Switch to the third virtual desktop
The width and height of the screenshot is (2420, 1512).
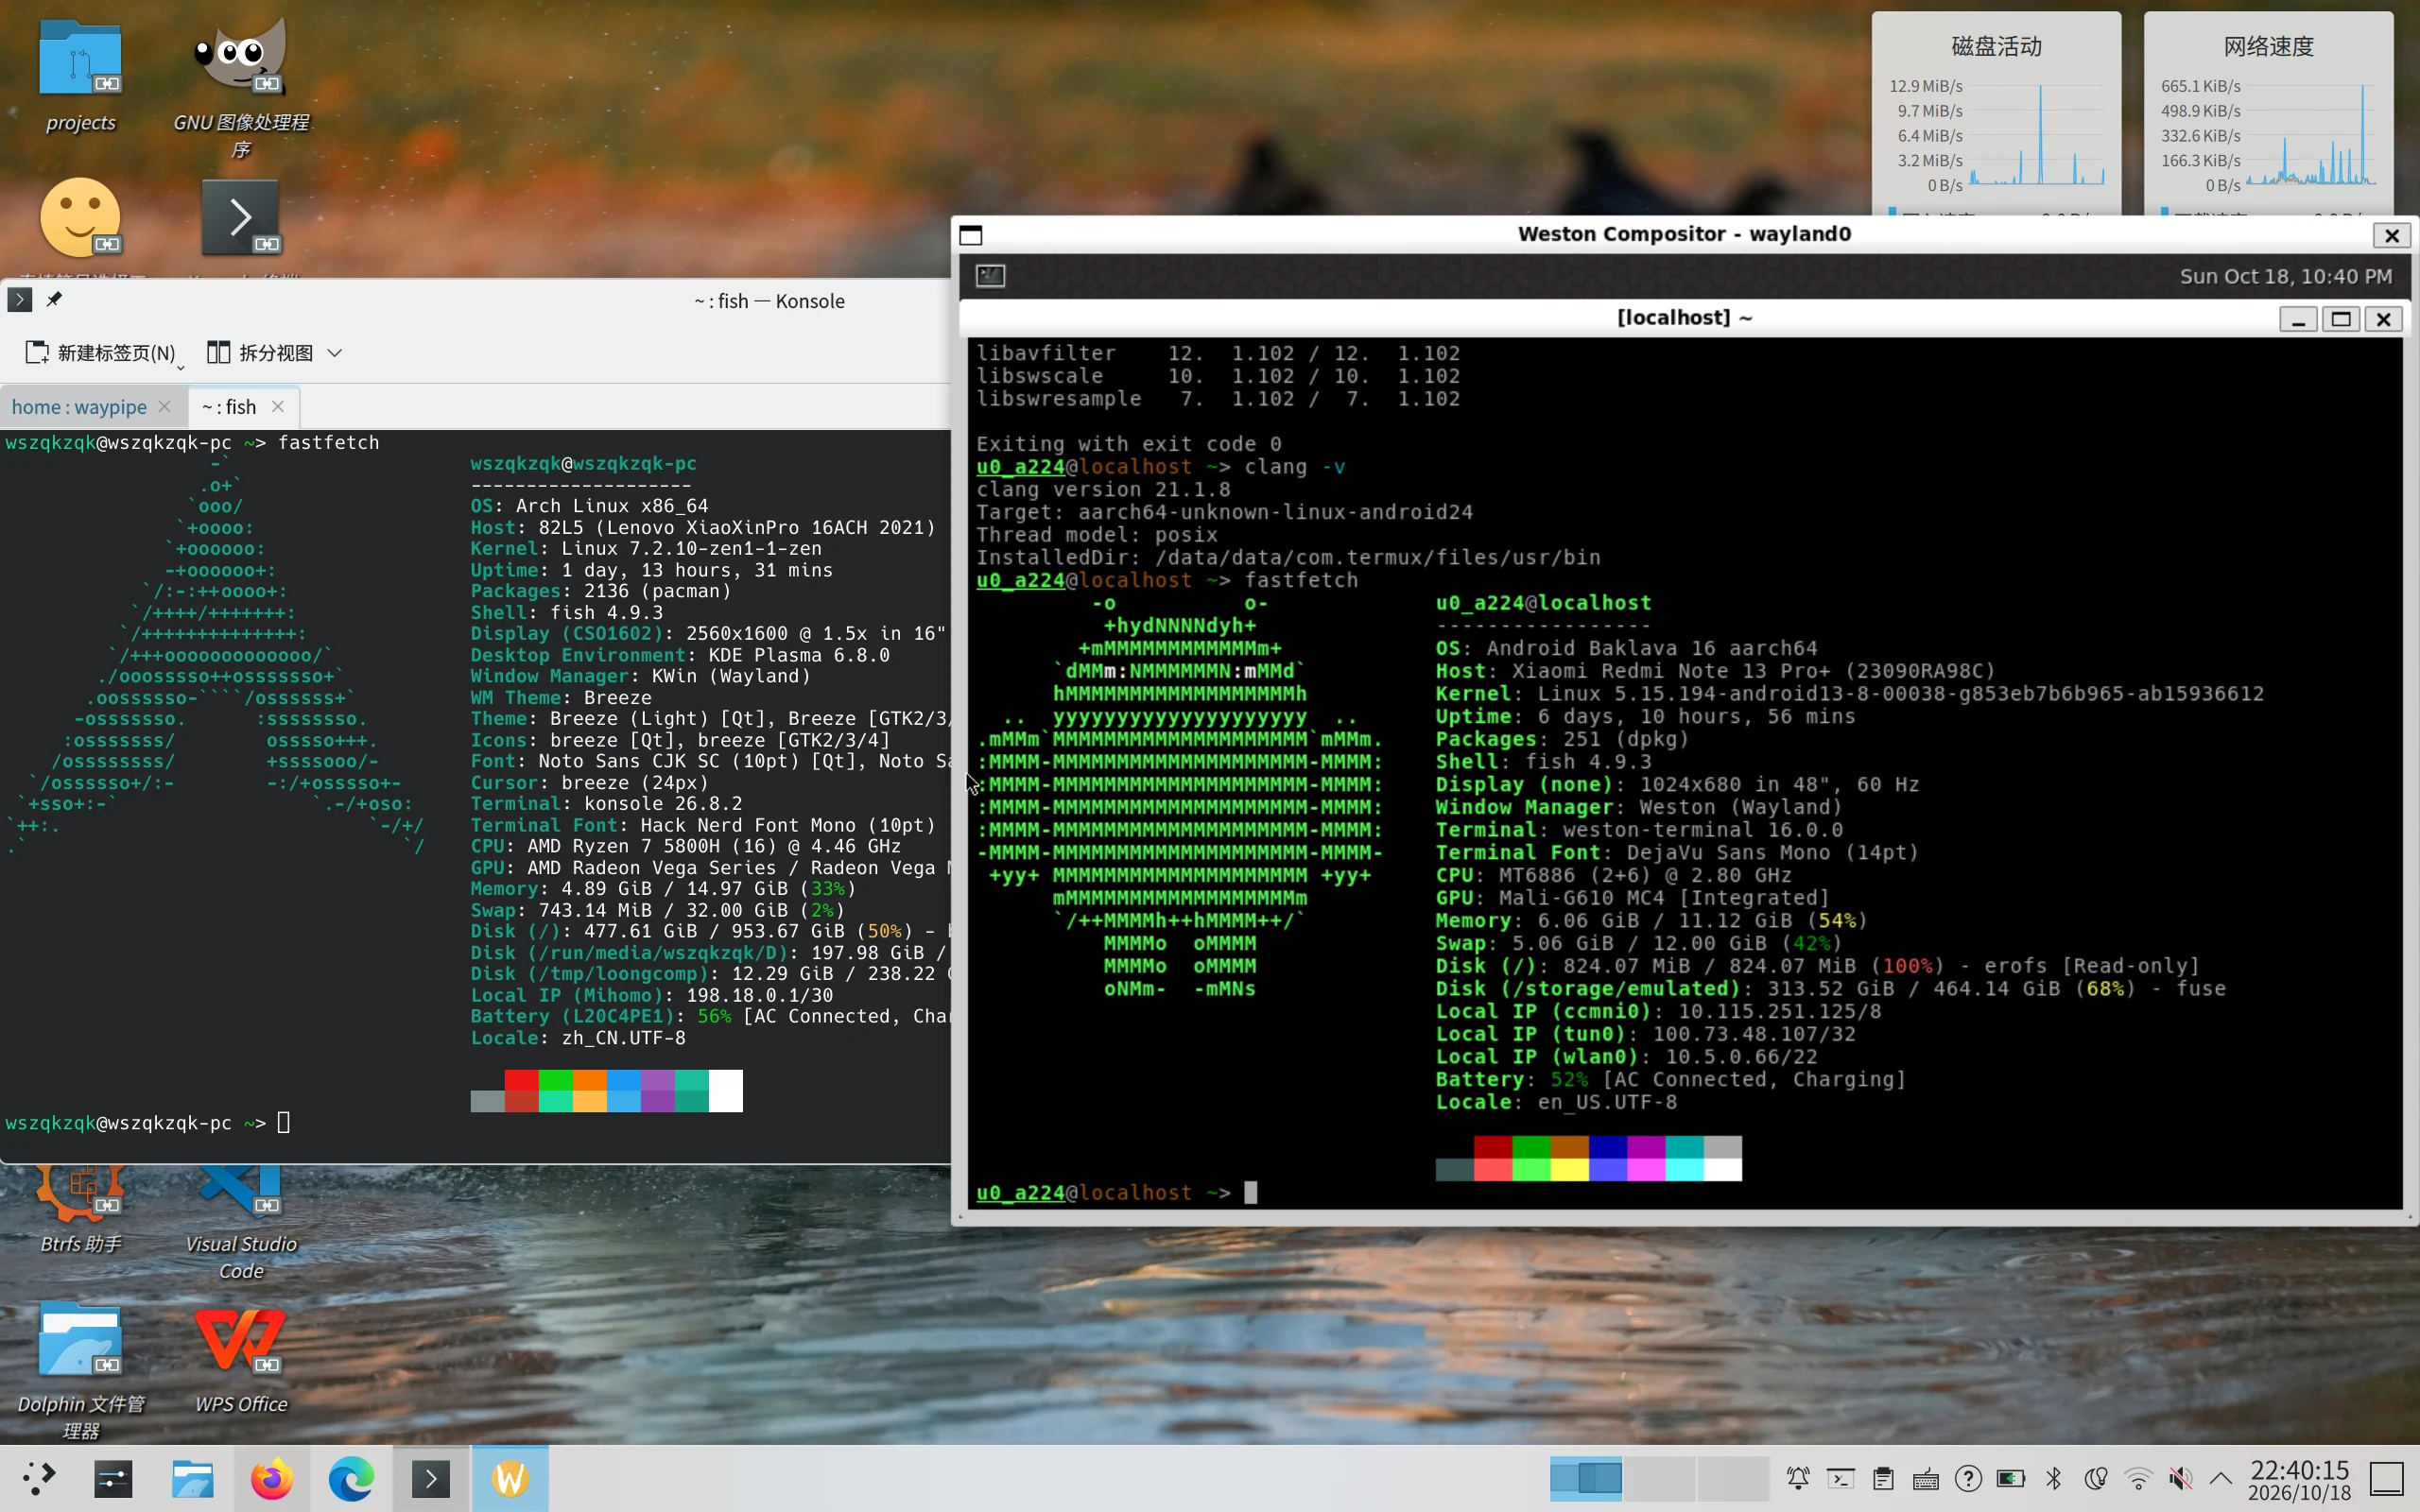click(x=1732, y=1478)
